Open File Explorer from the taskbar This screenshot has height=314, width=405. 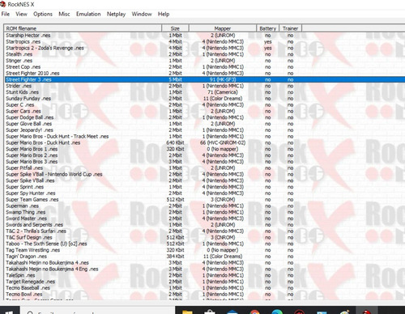[187, 311]
